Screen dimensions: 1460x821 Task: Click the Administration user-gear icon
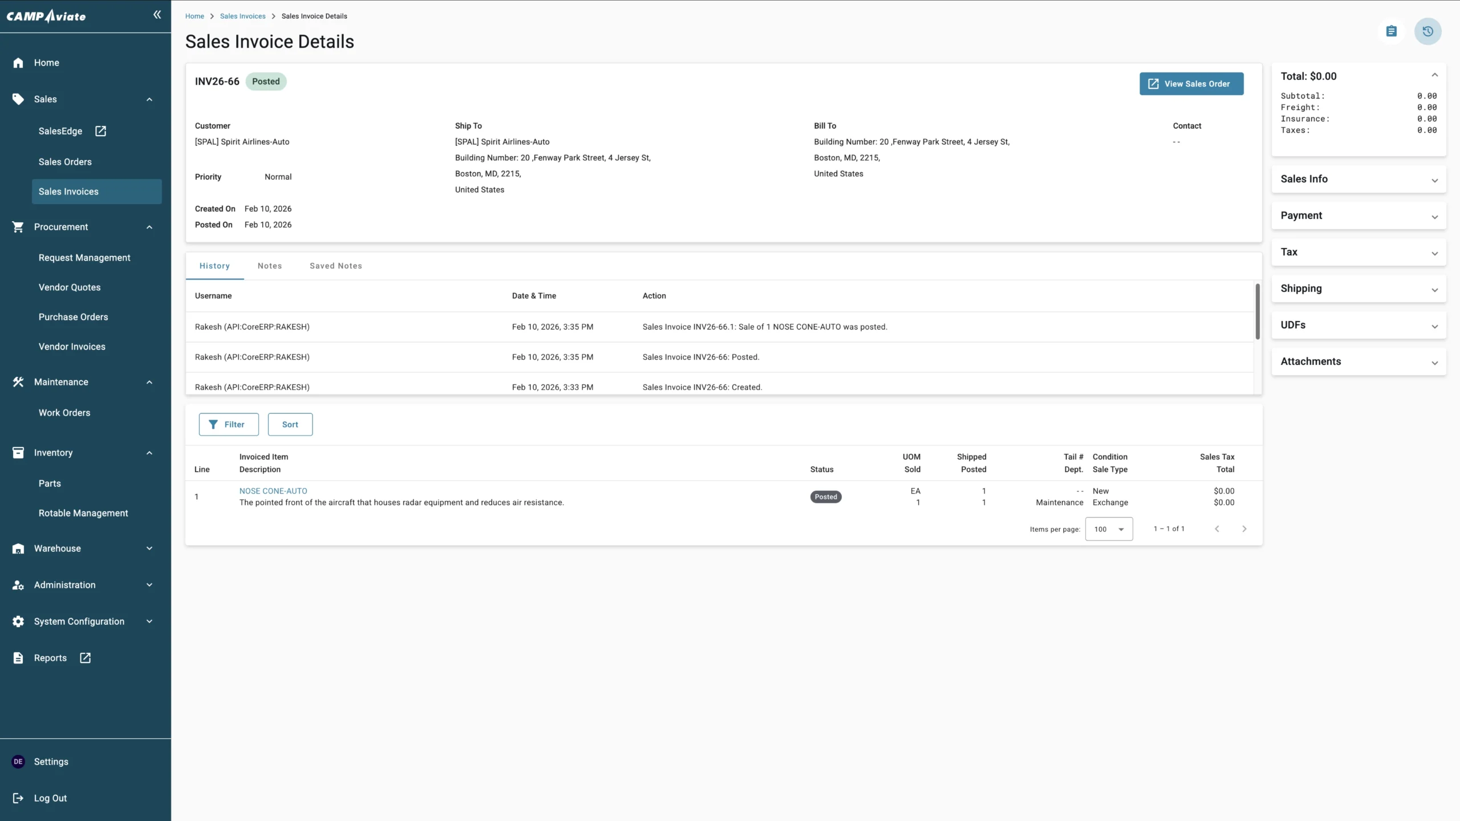pyautogui.click(x=18, y=585)
